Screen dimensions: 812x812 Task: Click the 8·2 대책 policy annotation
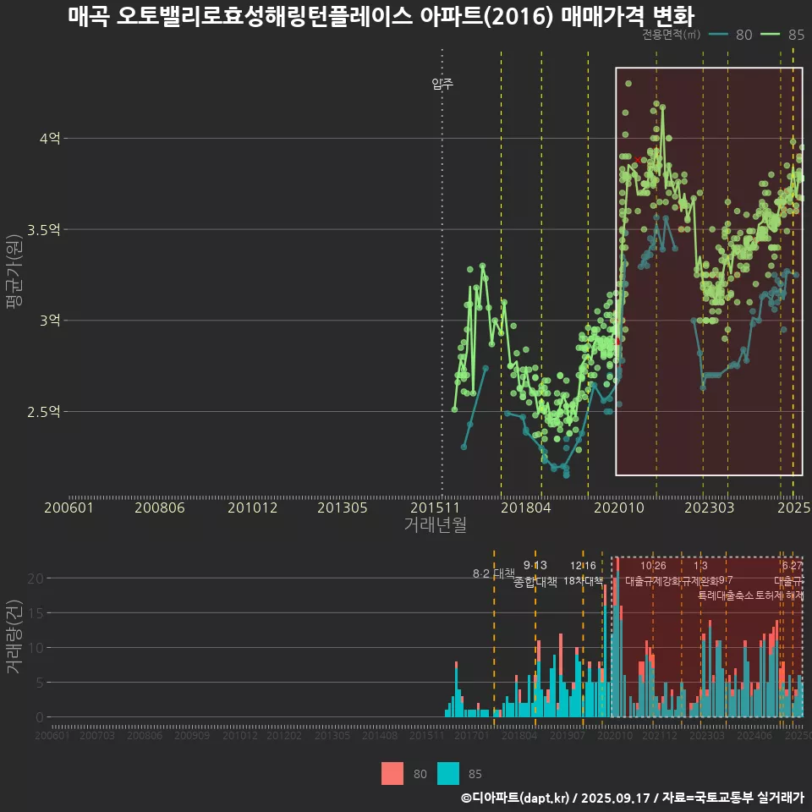pyautogui.click(x=493, y=573)
